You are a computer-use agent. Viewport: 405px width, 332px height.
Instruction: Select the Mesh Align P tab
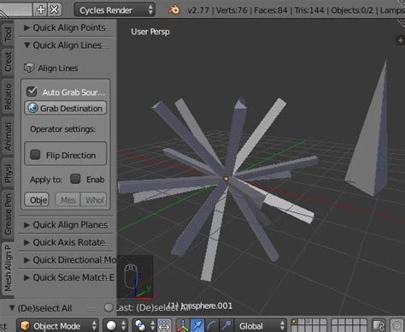[x=8, y=268]
